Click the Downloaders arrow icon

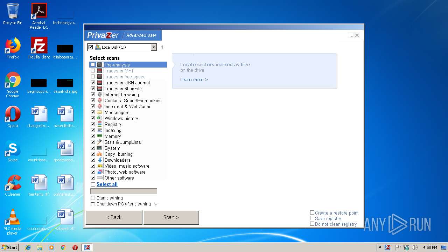coord(100,160)
